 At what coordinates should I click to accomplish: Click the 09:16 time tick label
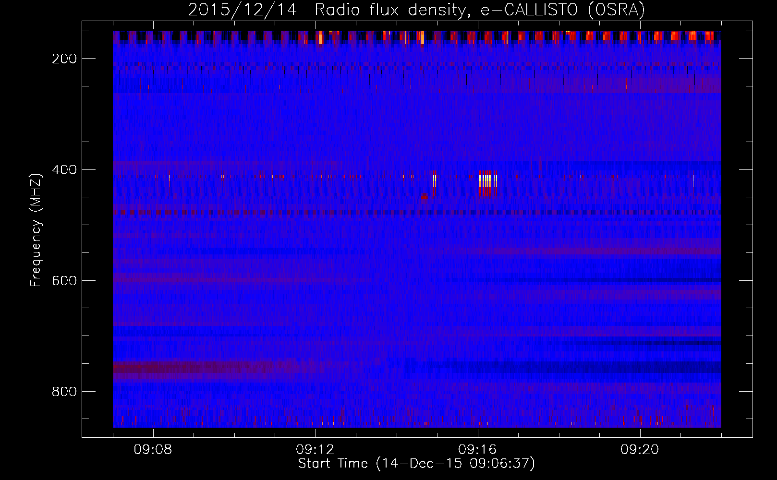click(478, 450)
